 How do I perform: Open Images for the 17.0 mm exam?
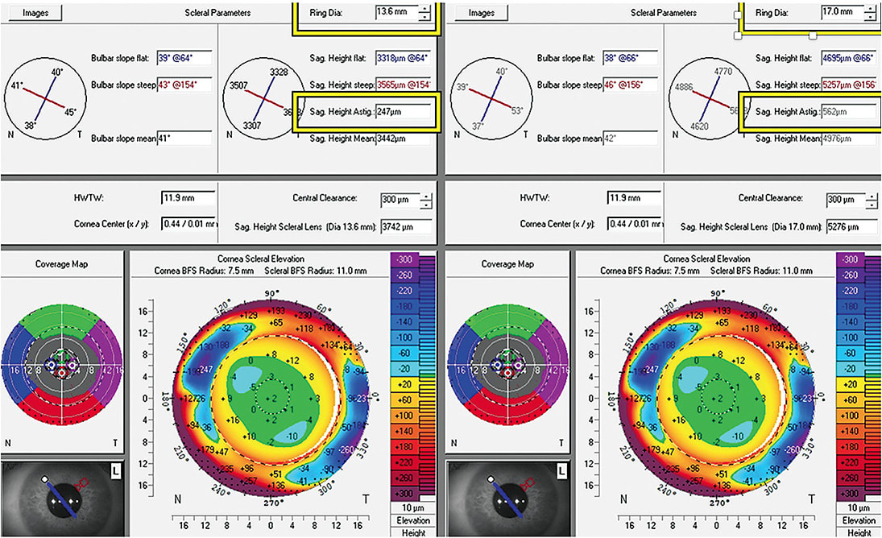coord(481,13)
